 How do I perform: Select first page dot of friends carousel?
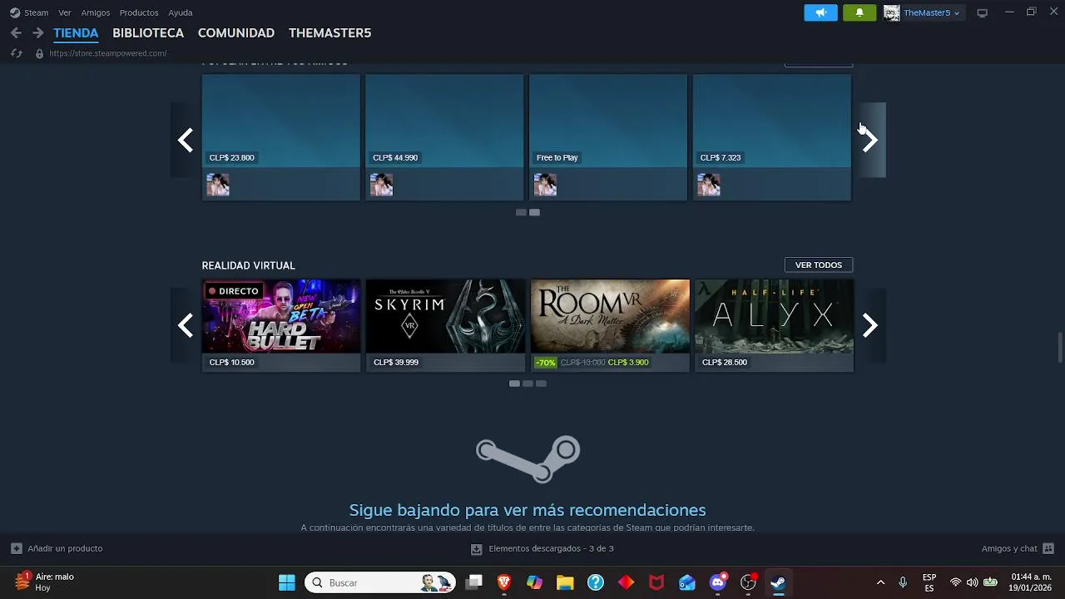(521, 212)
